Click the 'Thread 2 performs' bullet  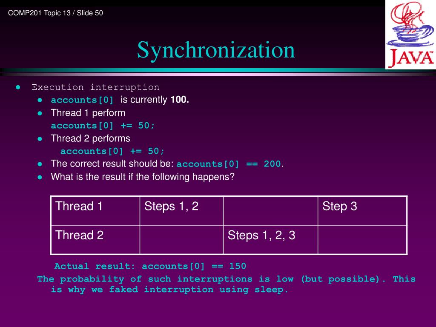pos(90,138)
